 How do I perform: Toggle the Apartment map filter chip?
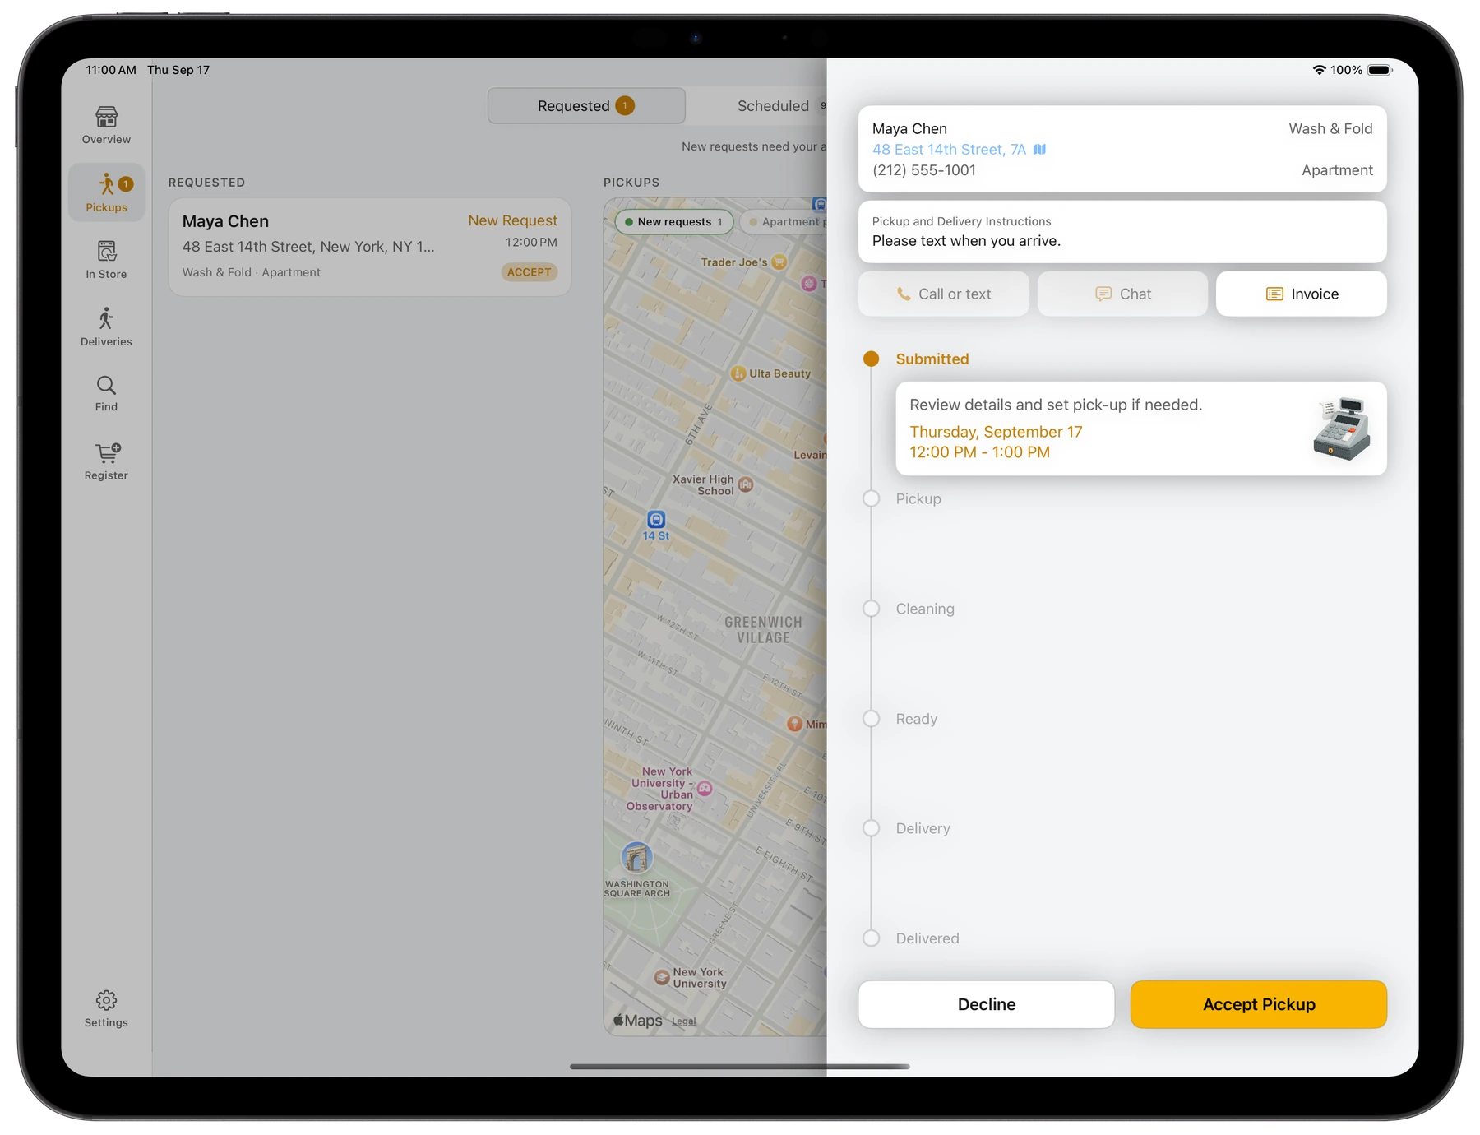(x=785, y=222)
